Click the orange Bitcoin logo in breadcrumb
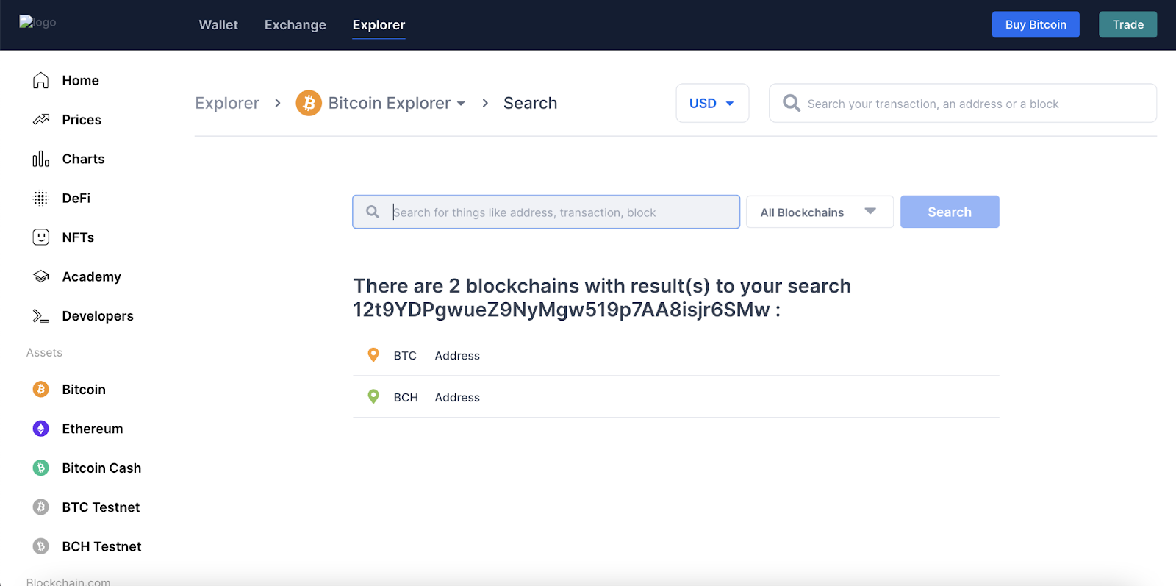 [x=309, y=103]
